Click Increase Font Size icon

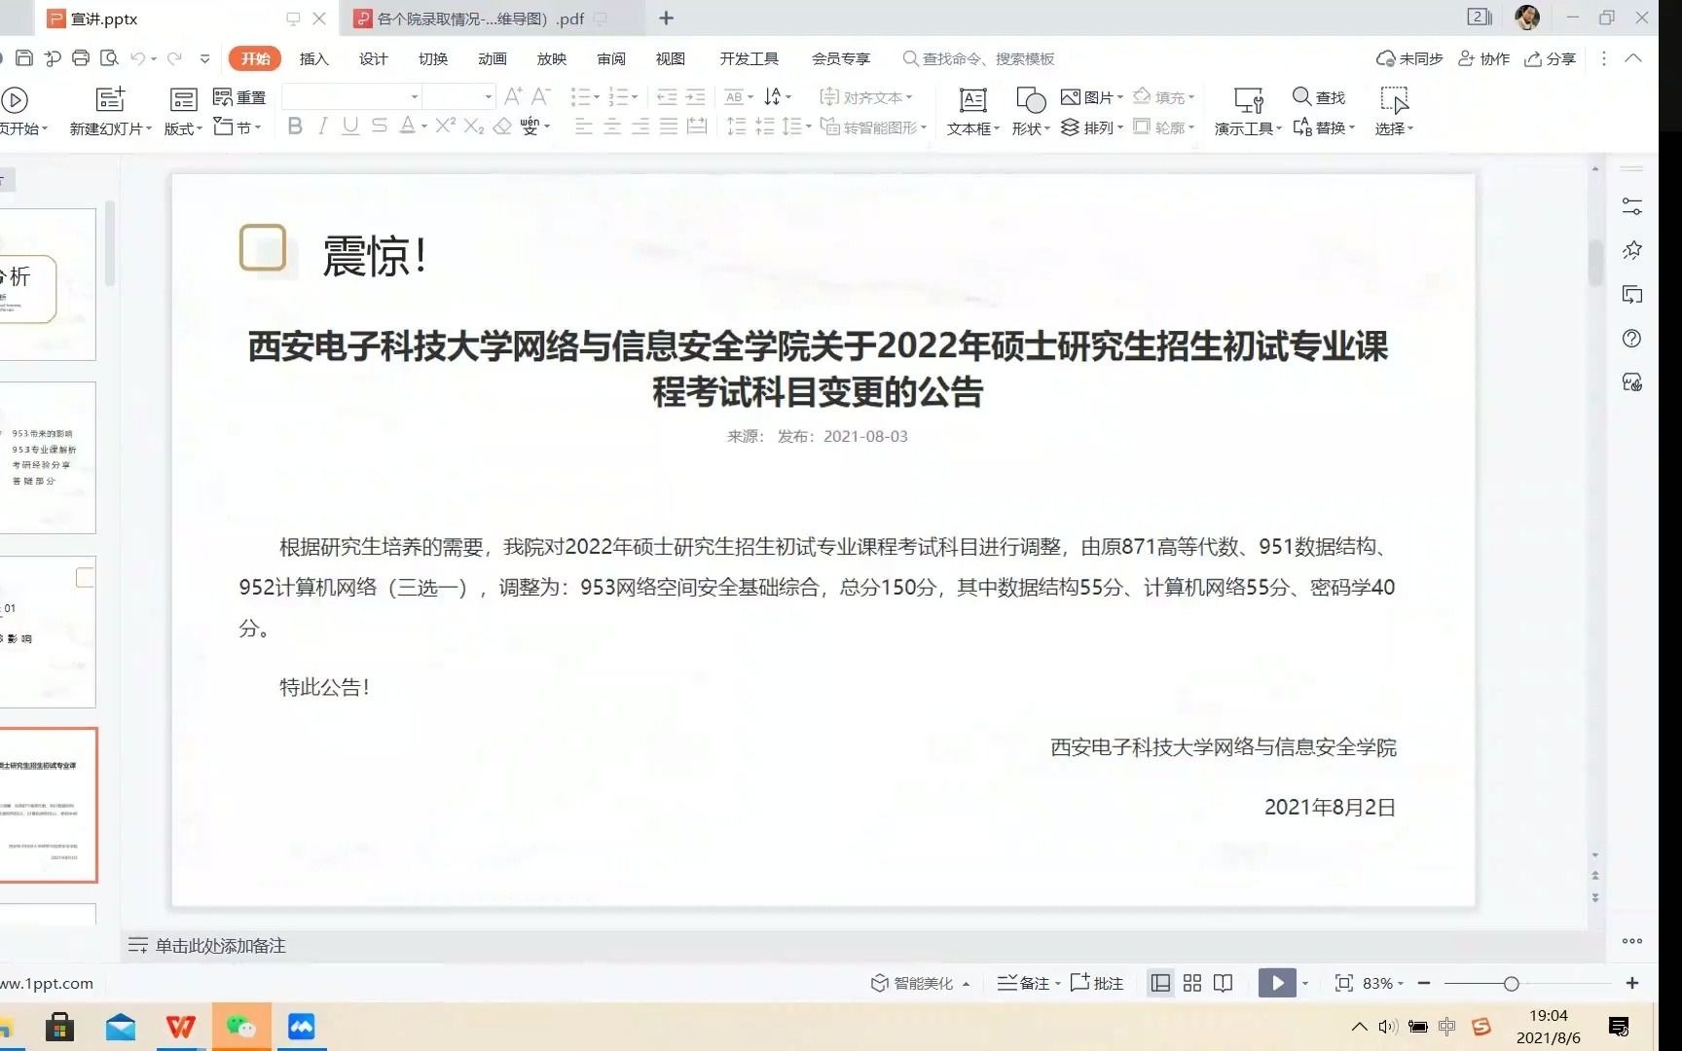[513, 95]
